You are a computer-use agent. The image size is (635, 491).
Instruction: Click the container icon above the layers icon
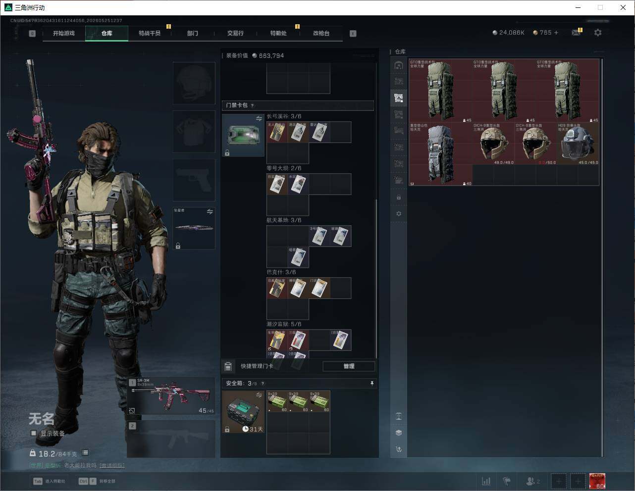pos(399,416)
